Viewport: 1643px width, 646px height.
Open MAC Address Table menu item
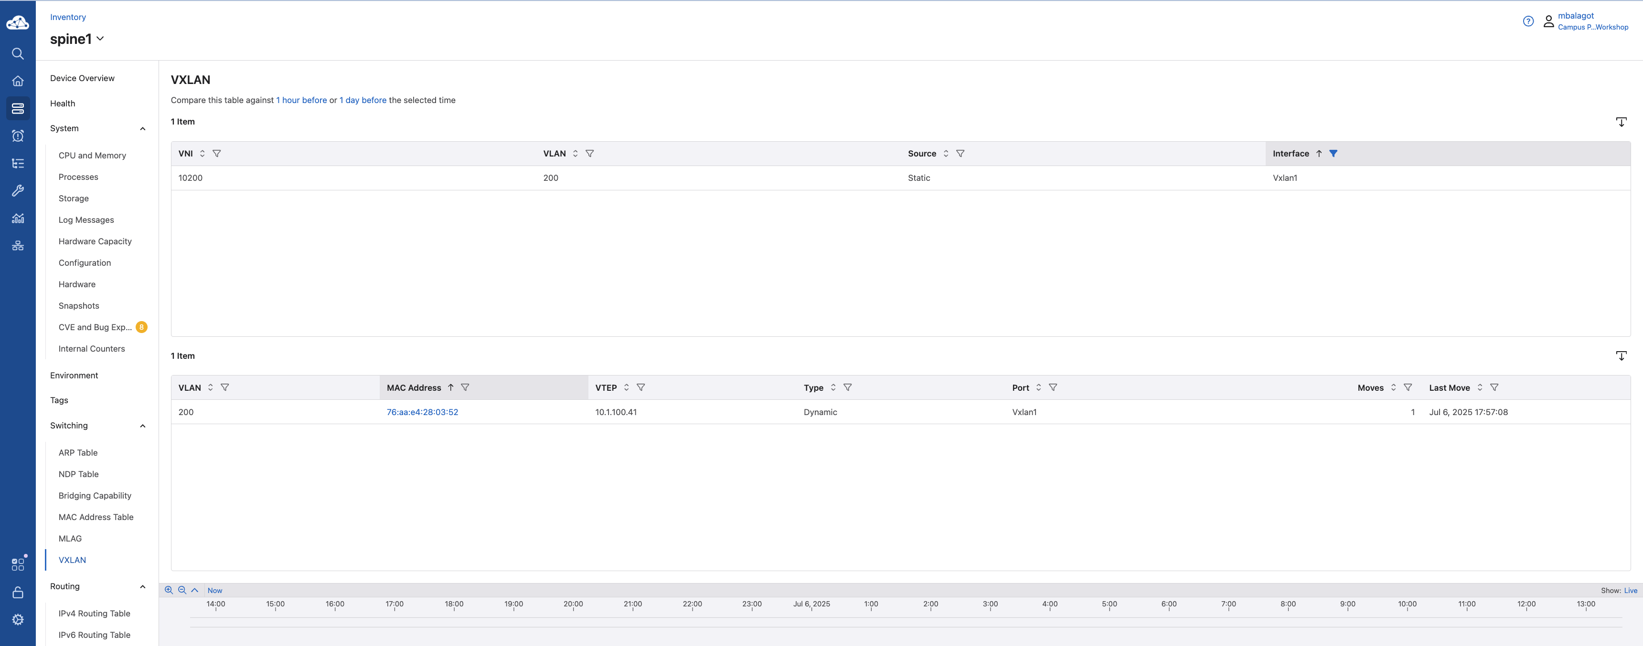click(x=96, y=517)
